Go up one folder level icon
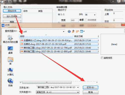125x95 pixels. pos(73,31)
